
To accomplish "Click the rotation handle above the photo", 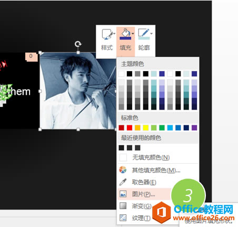I will point(78,44).
